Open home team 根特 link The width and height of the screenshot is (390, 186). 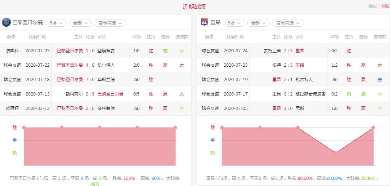coord(277,65)
